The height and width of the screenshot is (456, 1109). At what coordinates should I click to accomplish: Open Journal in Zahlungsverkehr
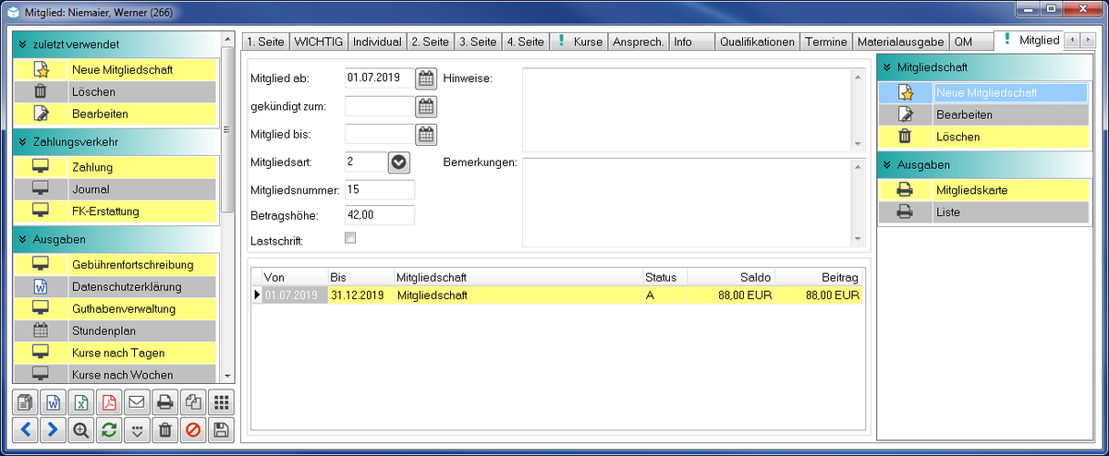116,189
